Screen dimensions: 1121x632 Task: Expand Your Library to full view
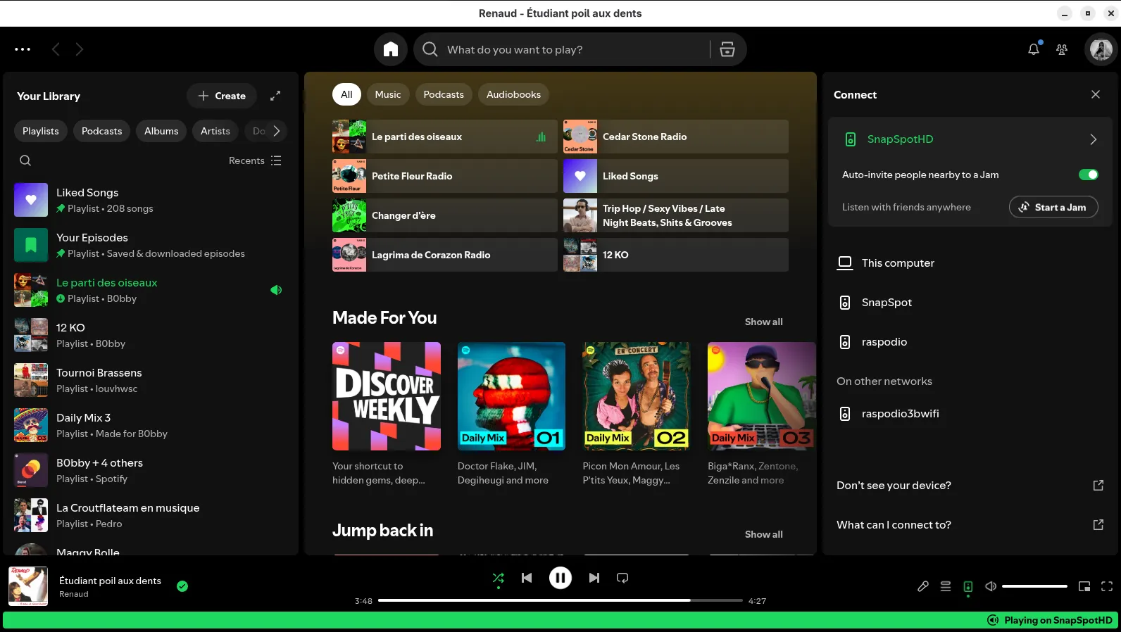pos(275,96)
